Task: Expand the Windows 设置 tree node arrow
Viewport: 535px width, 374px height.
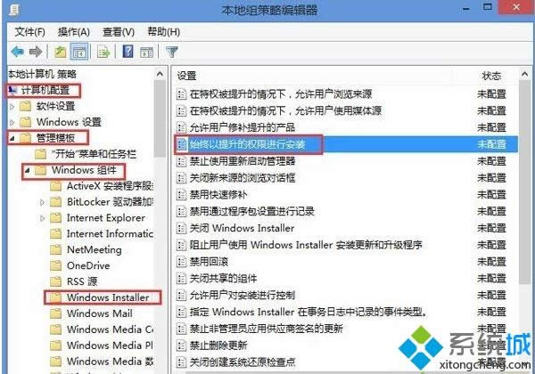Action: click(x=12, y=122)
